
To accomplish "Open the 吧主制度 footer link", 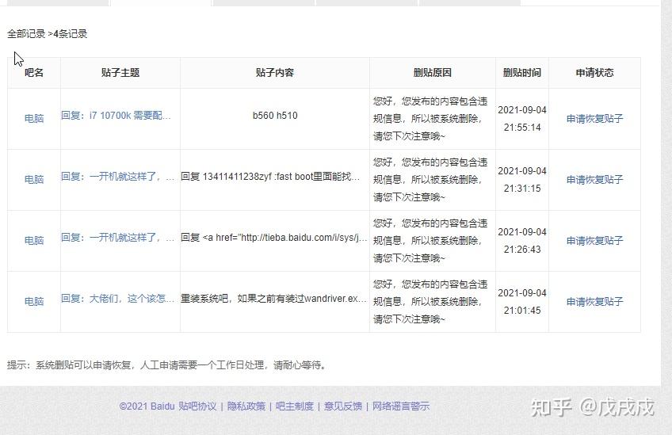I will click(295, 406).
